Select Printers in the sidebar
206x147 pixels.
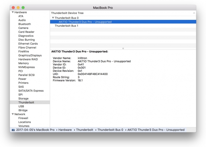[23, 83]
